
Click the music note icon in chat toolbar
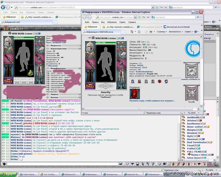point(153,164)
